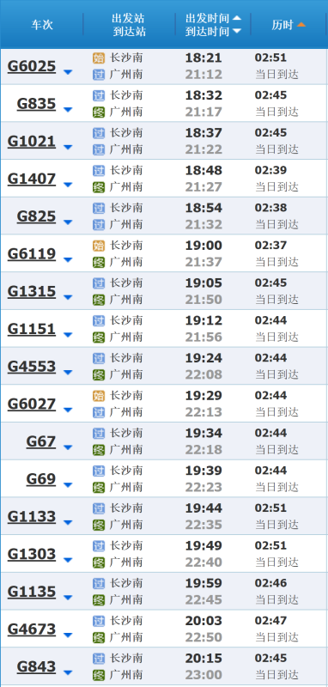The height and width of the screenshot is (687, 328).
Task: Toggle the 历时 duration sort arrow
Action: [301, 25]
